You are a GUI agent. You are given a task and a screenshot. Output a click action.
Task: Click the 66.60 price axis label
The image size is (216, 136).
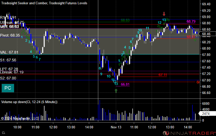[206, 93]
